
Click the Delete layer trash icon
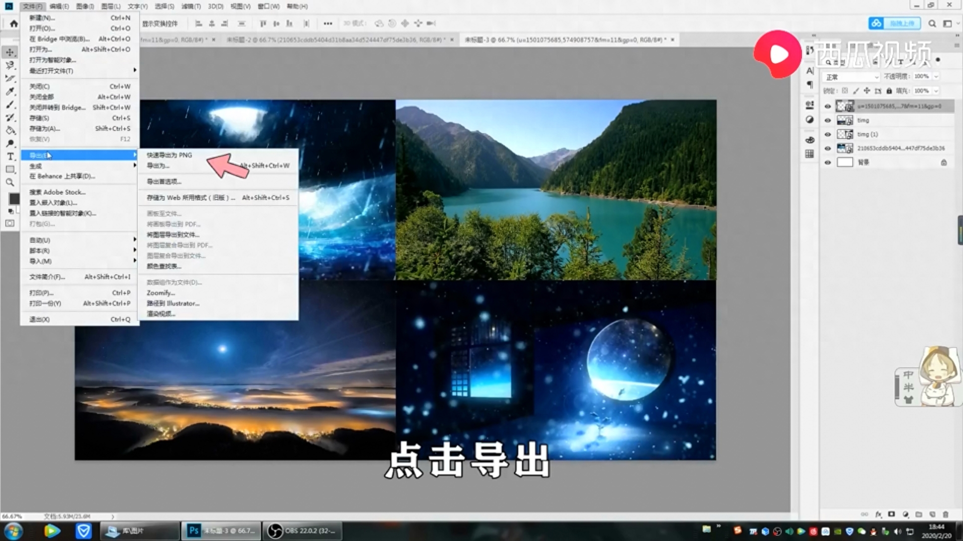click(x=945, y=514)
